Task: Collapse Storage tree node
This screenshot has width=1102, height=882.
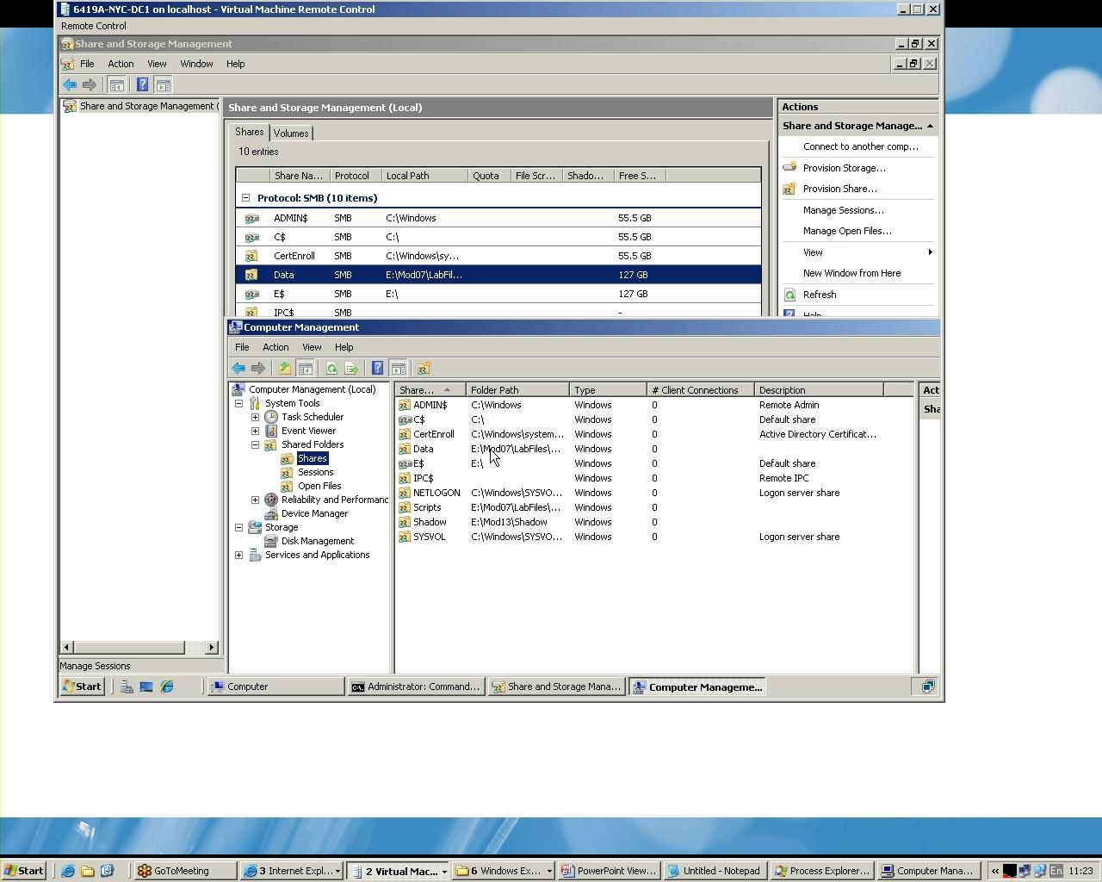Action: coord(239,527)
